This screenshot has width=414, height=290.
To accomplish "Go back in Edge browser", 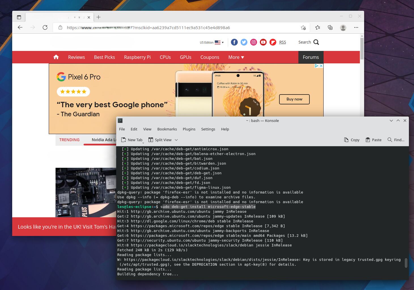I will coord(20,27).
